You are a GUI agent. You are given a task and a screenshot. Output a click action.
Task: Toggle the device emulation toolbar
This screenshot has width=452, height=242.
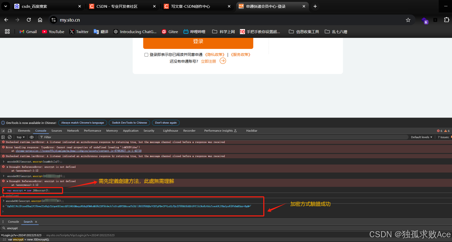[10, 131]
